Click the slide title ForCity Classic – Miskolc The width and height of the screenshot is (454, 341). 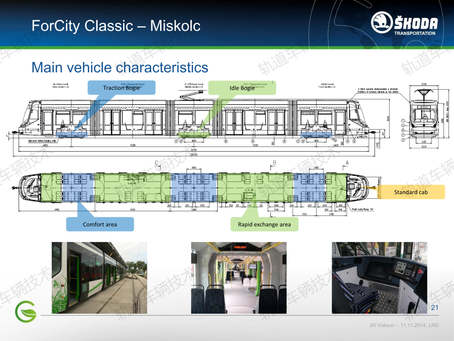tap(116, 26)
